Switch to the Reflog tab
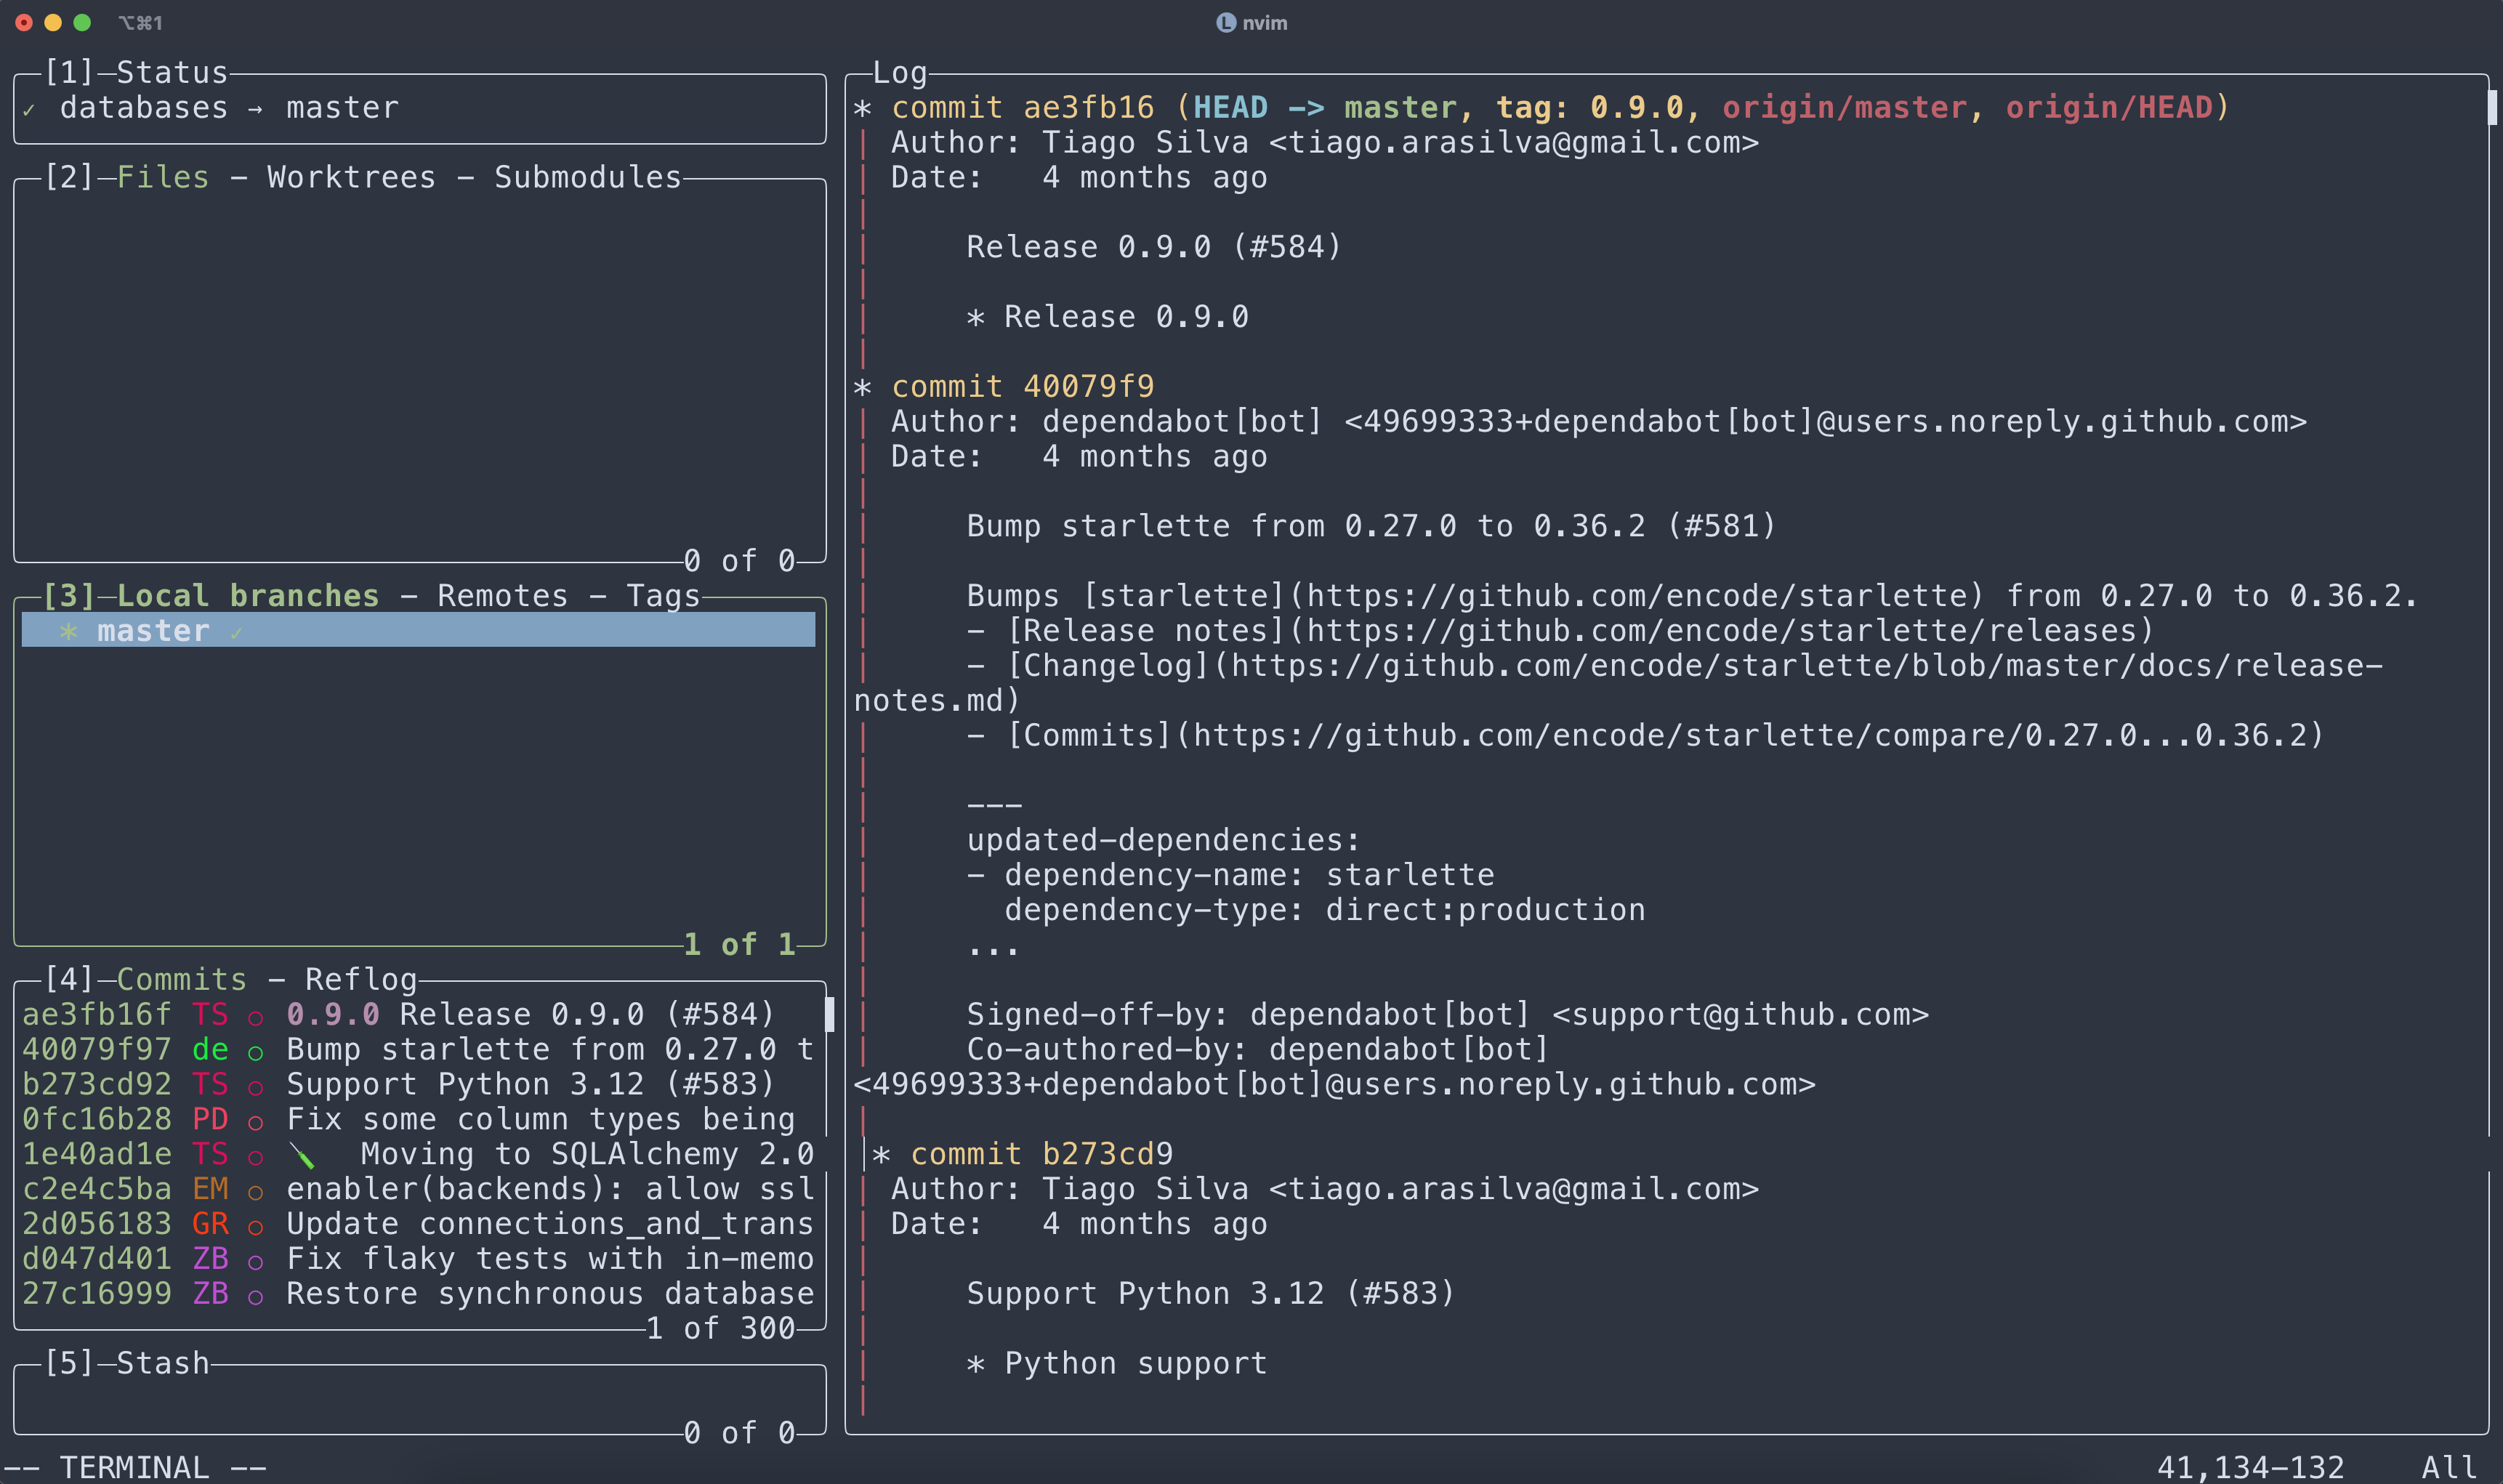This screenshot has width=2503, height=1484. coord(360,979)
